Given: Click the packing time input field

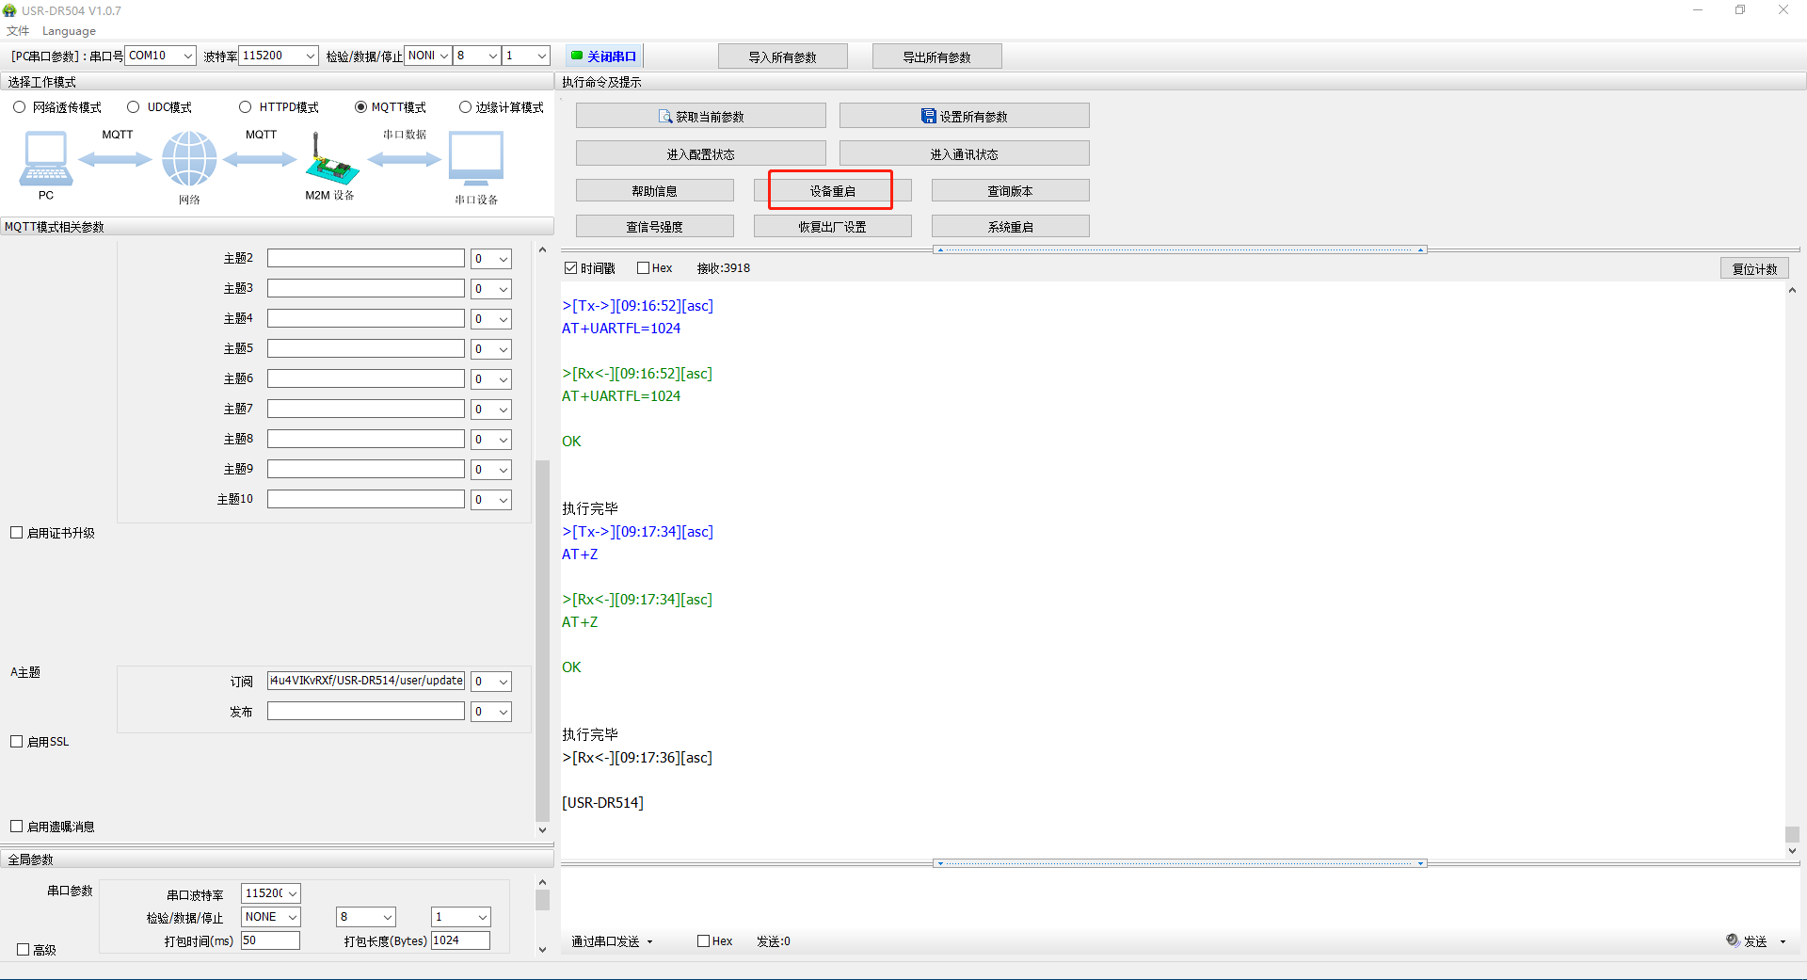Looking at the screenshot, I should click(270, 940).
